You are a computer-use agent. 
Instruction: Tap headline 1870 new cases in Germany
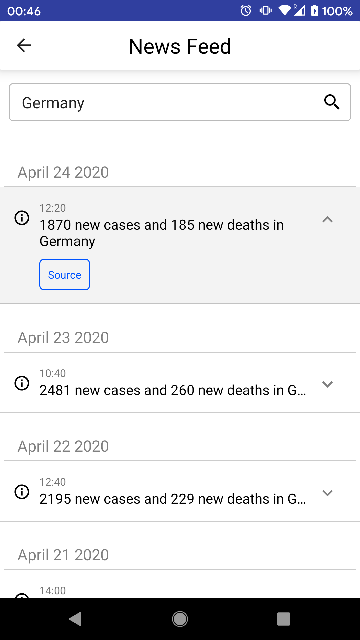click(x=162, y=233)
